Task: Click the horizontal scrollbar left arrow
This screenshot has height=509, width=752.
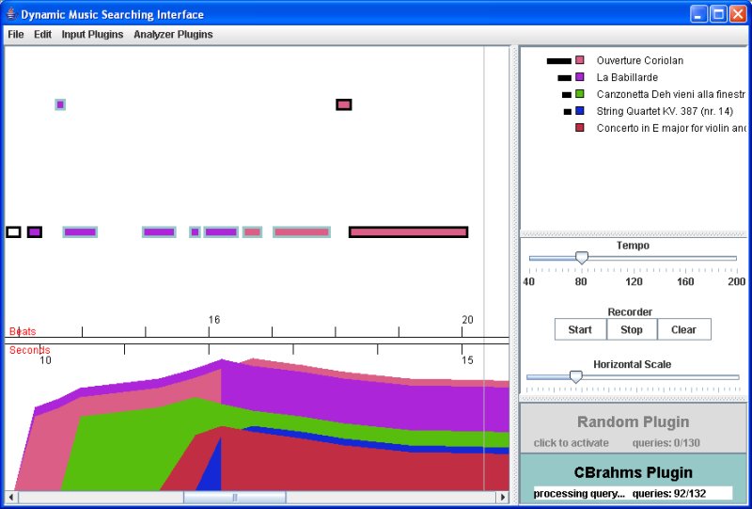Action: pos(11,497)
